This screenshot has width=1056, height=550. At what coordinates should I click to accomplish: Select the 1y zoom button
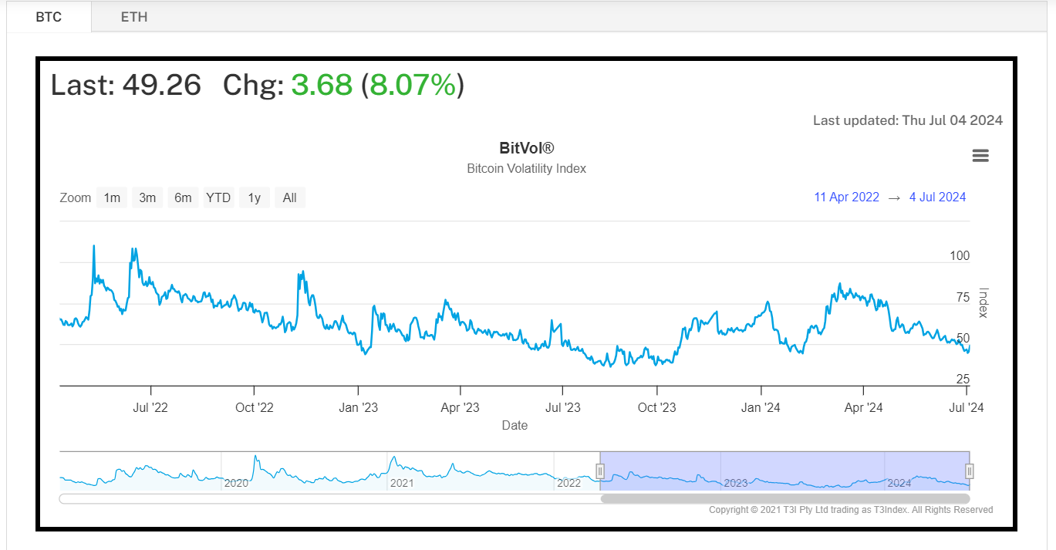pyautogui.click(x=255, y=198)
